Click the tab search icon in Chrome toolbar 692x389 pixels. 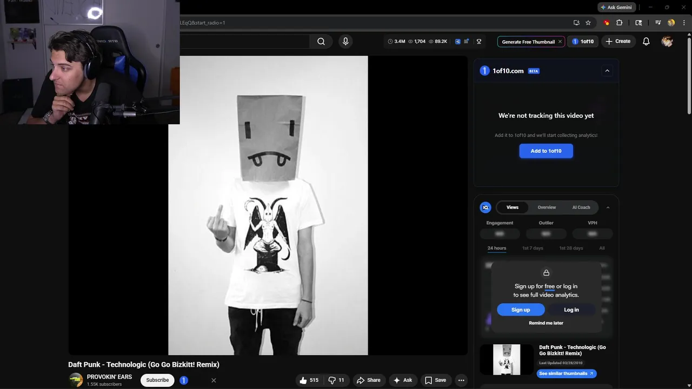[638, 23]
